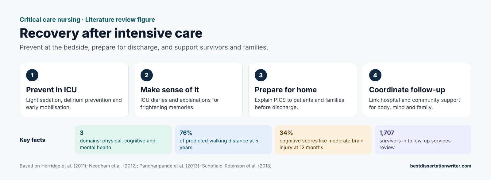Screen dimensions: 491x180
Task: Click the green 3 domains fact tile
Action: pos(123,140)
